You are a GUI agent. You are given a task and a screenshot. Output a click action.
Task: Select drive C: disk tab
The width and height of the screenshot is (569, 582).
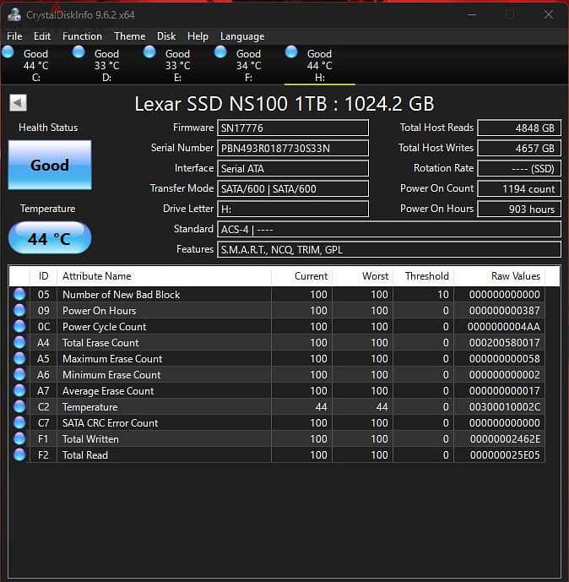tap(35, 65)
